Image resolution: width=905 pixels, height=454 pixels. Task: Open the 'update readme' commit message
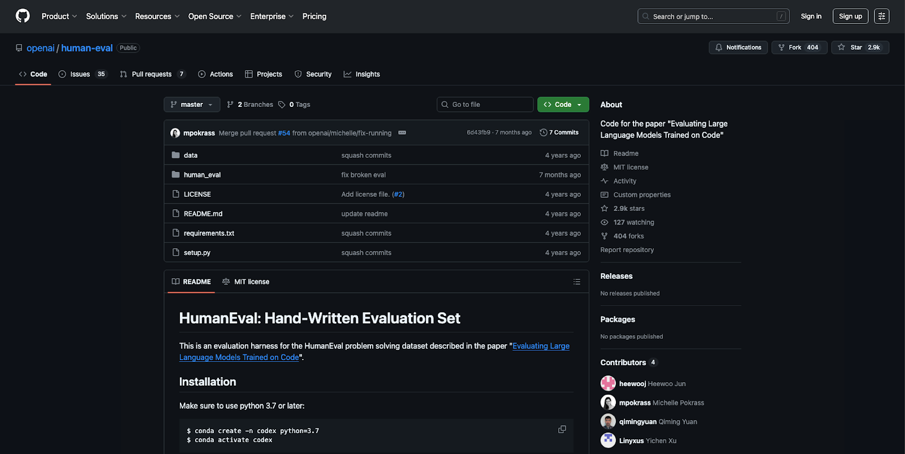tap(364, 214)
